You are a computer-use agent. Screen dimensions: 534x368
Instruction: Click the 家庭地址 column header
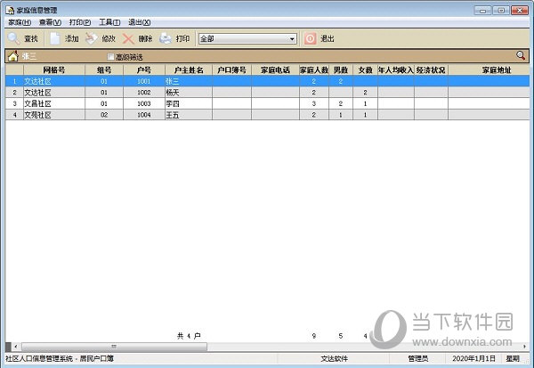pyautogui.click(x=489, y=70)
